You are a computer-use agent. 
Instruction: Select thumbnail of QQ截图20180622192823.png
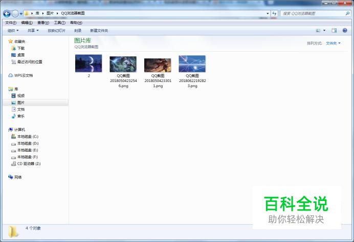(192, 64)
